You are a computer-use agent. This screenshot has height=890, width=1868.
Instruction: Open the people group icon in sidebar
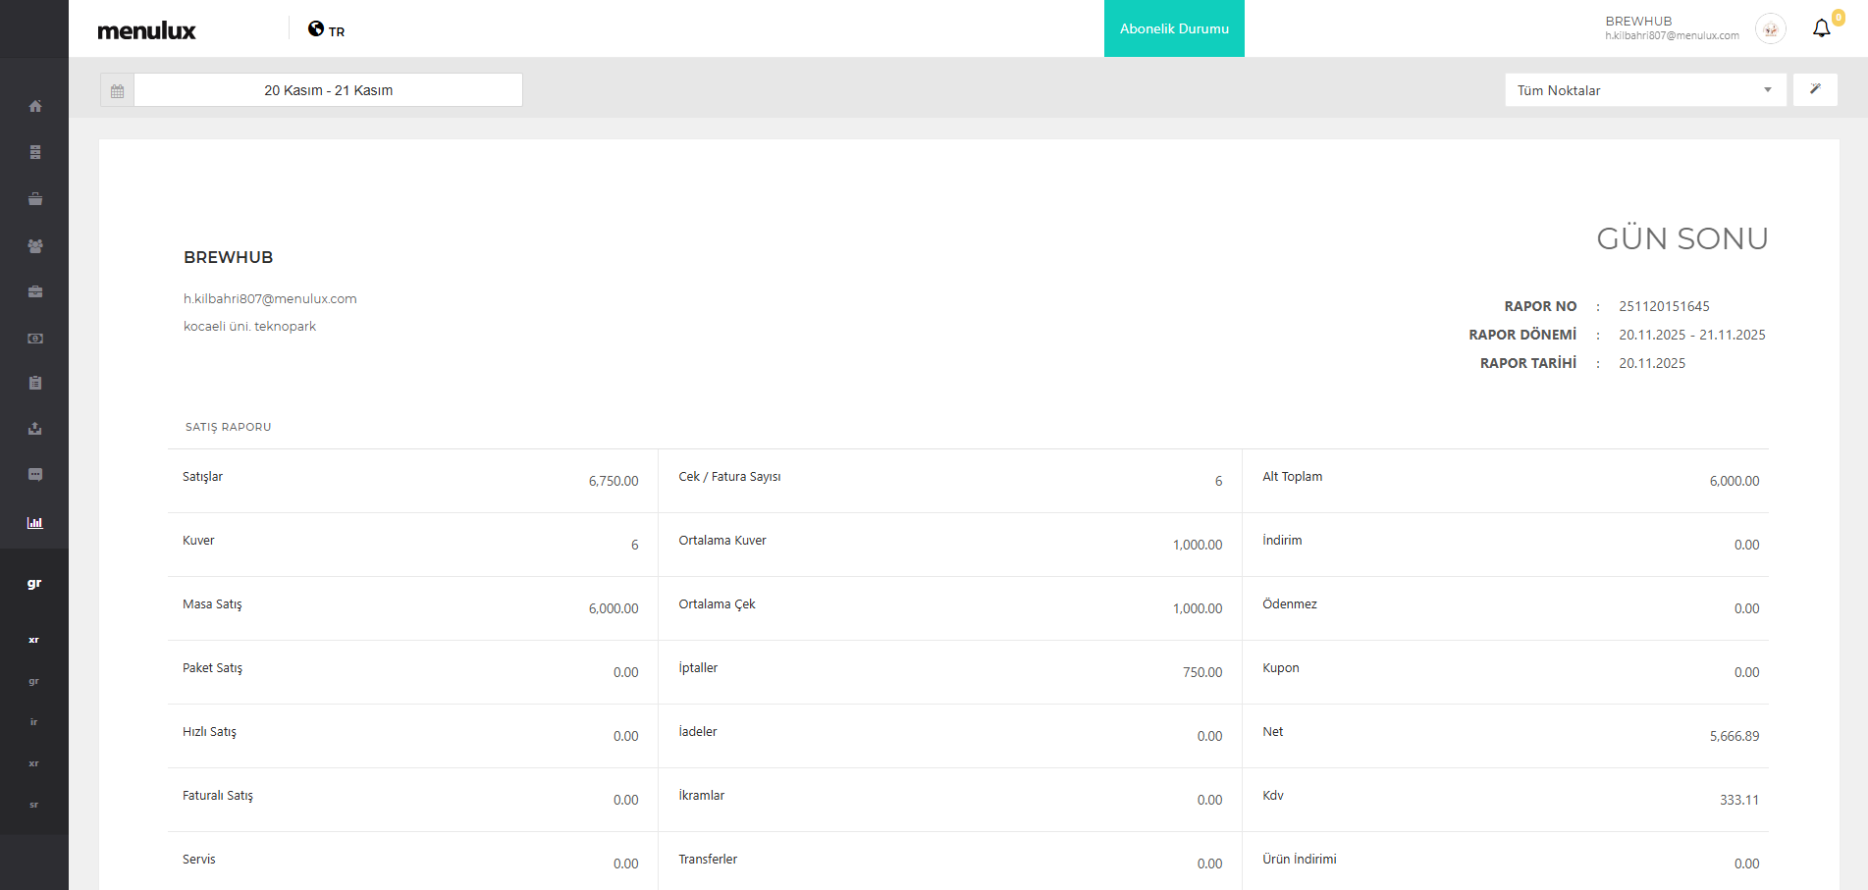click(35, 246)
